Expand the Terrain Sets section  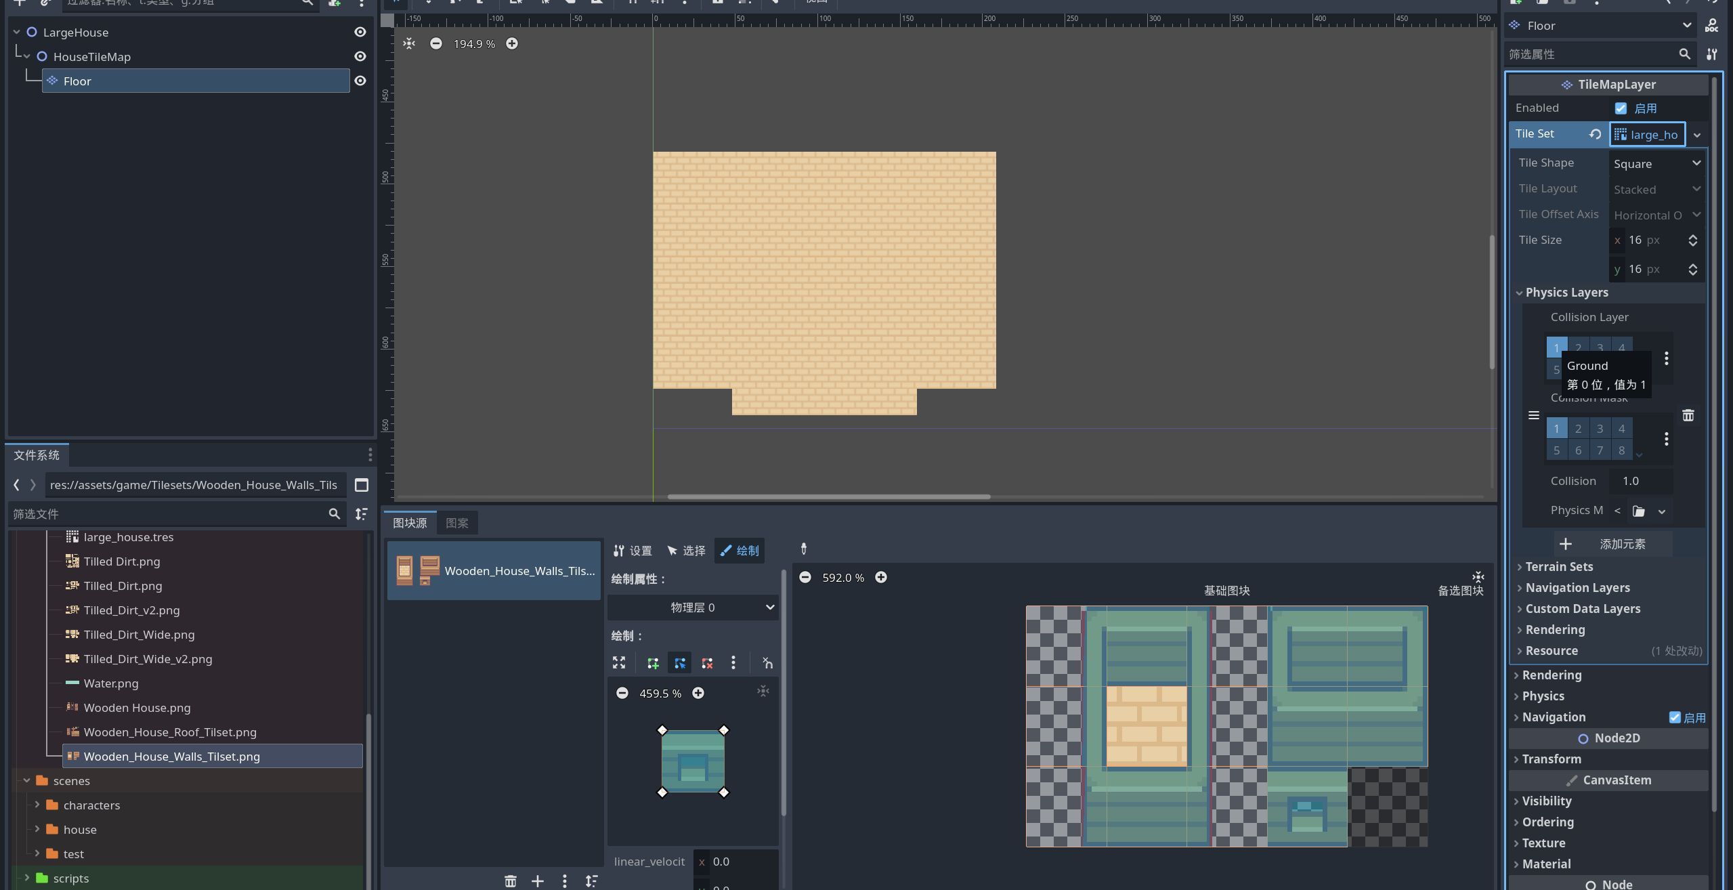click(1558, 567)
